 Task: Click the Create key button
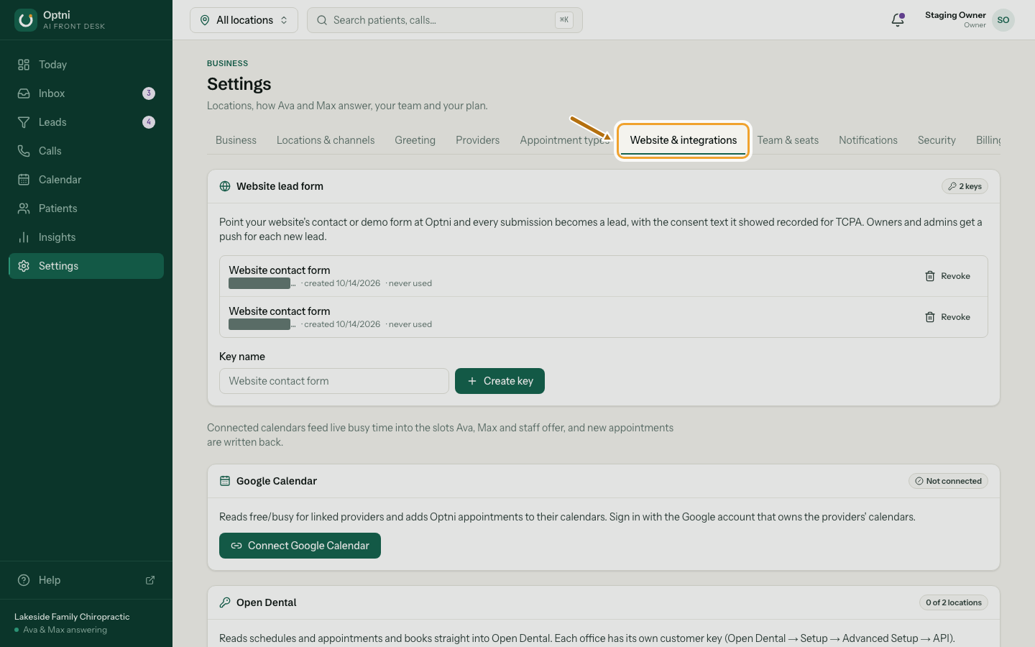click(x=500, y=381)
